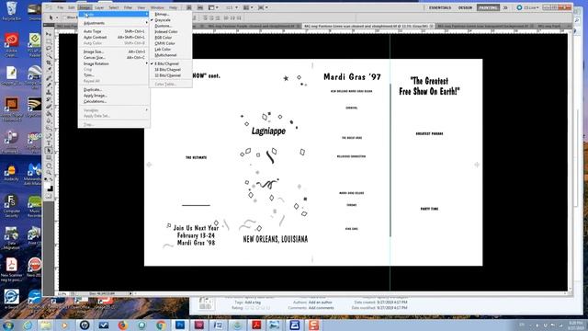588x331 pixels.
Task: Open Chrome from the taskbar
Action: [161, 325]
